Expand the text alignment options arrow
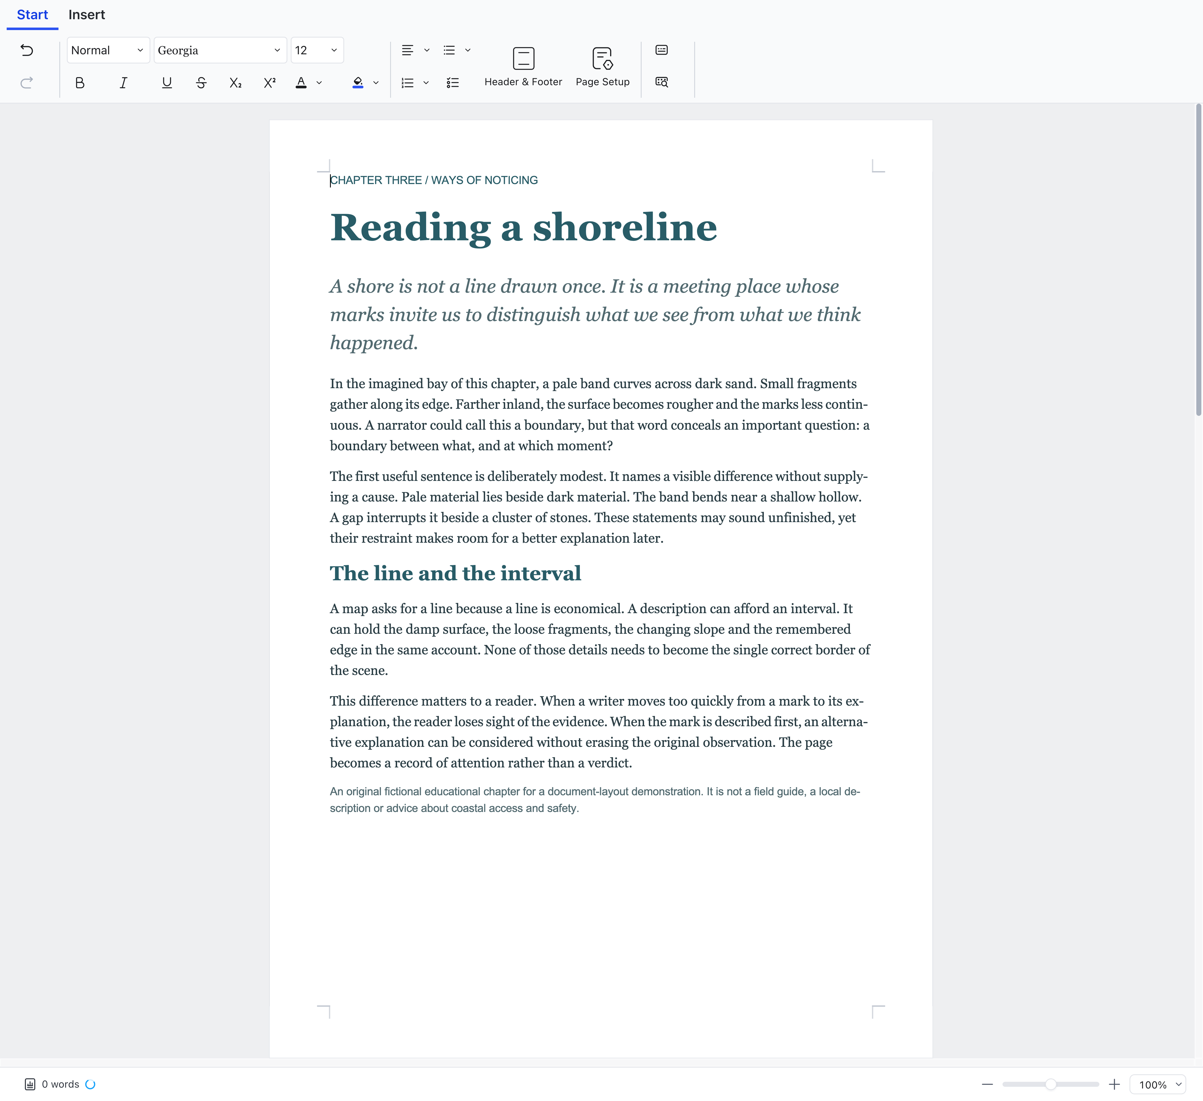The image size is (1203, 1101). tap(427, 50)
